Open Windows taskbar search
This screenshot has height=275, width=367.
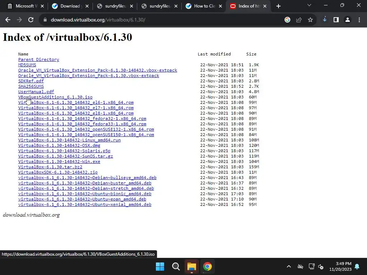pos(176,266)
